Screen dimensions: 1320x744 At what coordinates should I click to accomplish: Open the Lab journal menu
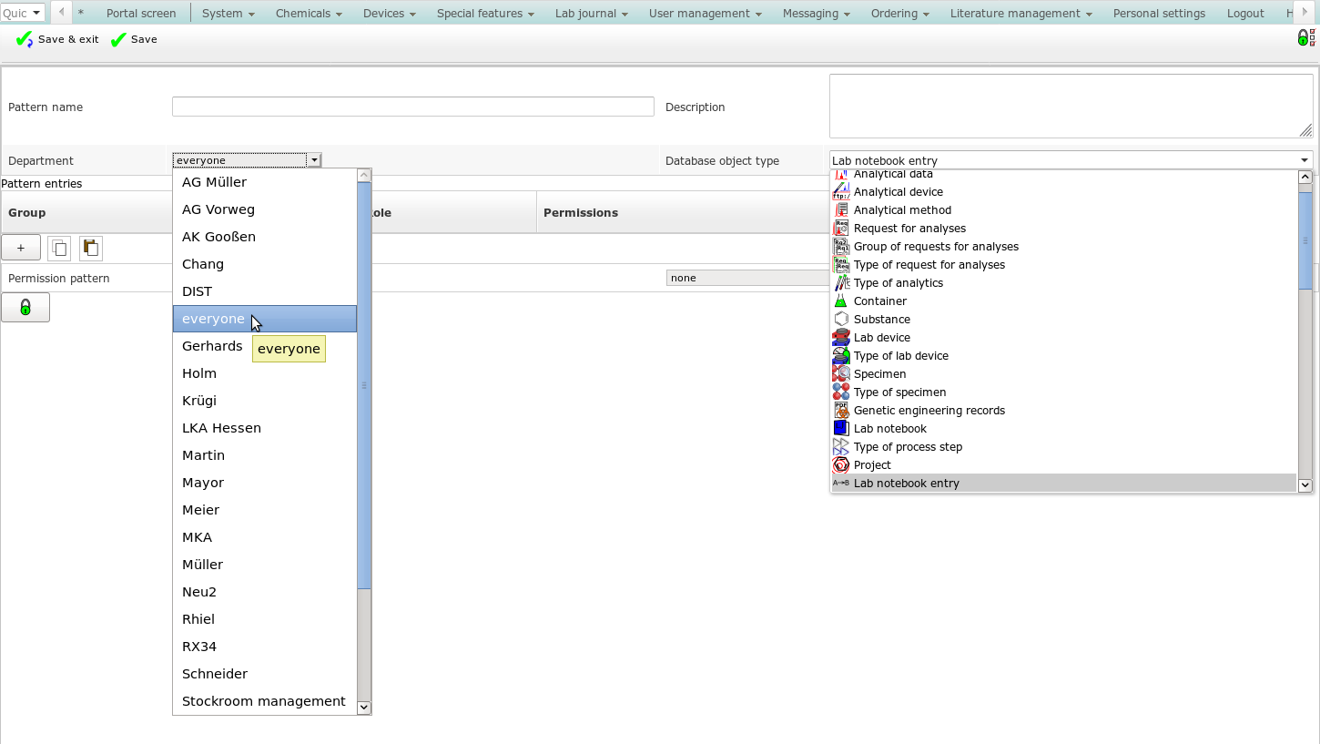click(x=591, y=13)
